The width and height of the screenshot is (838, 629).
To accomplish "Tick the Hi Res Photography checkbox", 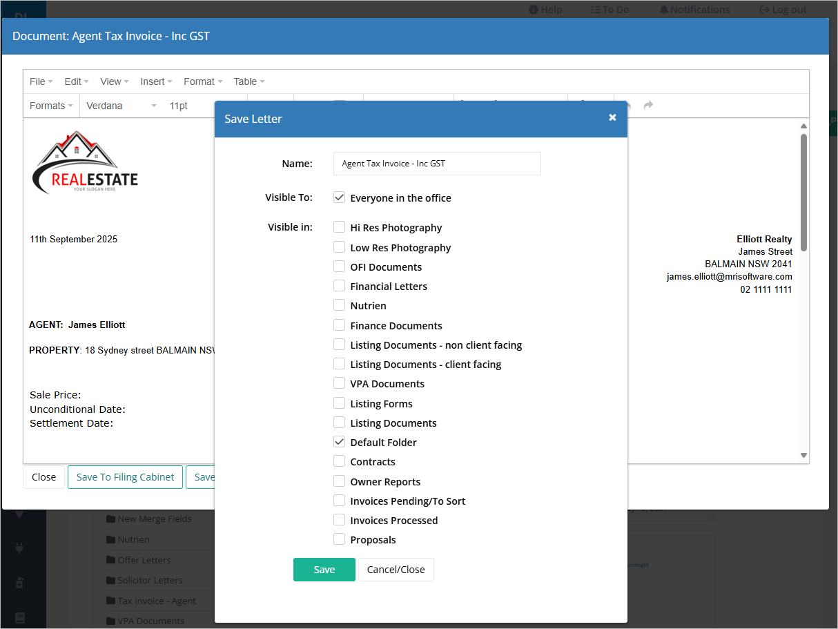I will [339, 227].
